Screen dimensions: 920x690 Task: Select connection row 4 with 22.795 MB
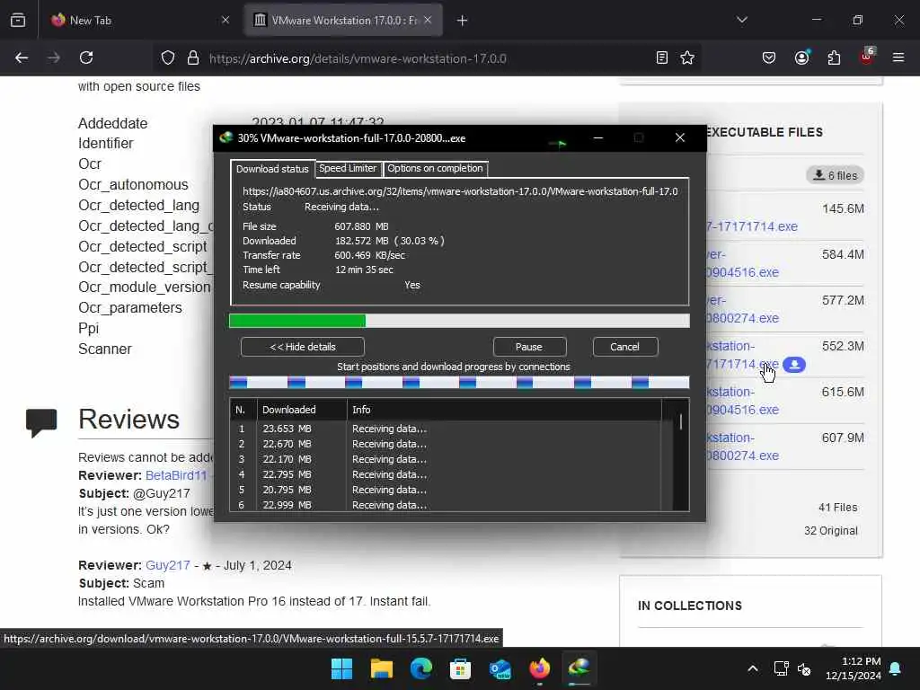[446, 474]
